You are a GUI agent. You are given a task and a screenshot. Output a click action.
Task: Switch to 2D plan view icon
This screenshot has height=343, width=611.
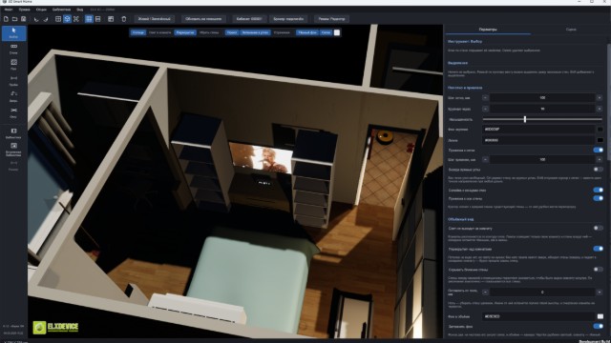click(58, 19)
